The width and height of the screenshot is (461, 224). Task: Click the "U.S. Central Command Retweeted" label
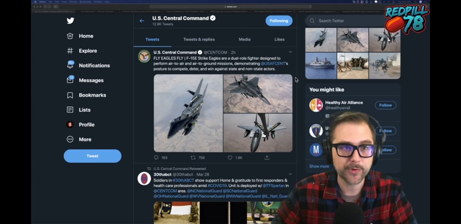tap(179, 169)
